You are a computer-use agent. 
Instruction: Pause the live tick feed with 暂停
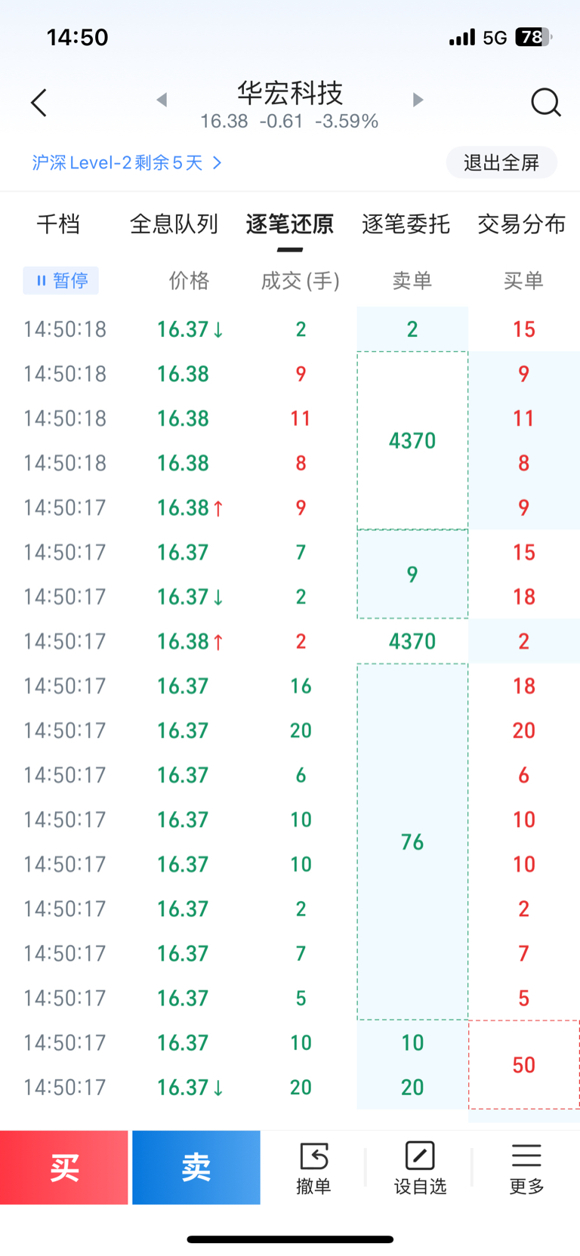click(61, 281)
